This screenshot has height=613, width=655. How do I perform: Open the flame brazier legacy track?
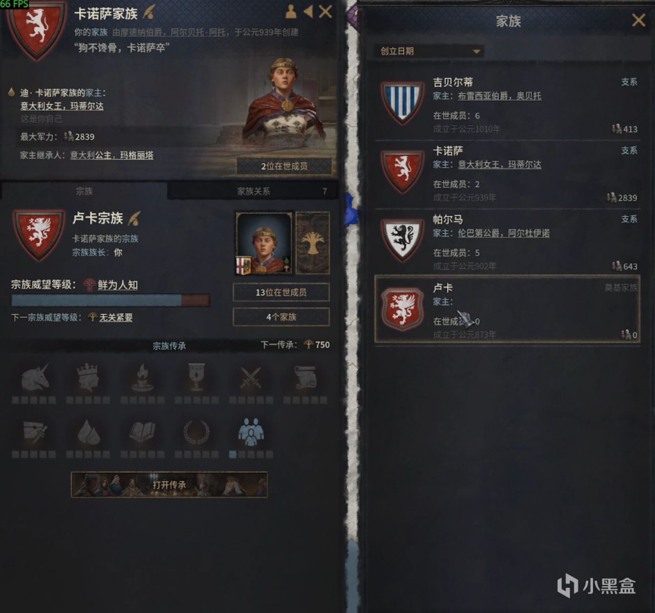point(142,378)
